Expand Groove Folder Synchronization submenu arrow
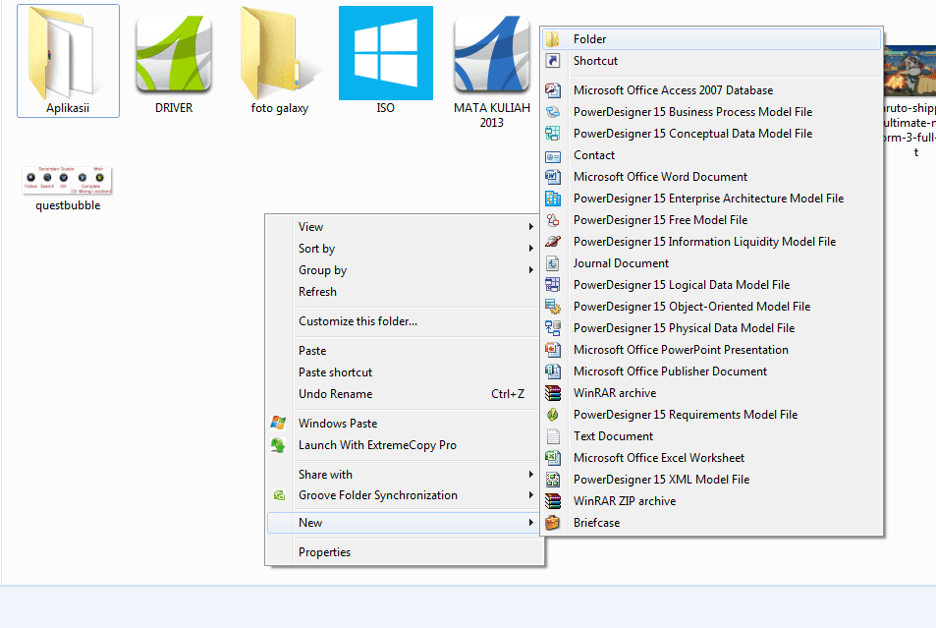This screenshot has height=628, width=936. tap(530, 495)
